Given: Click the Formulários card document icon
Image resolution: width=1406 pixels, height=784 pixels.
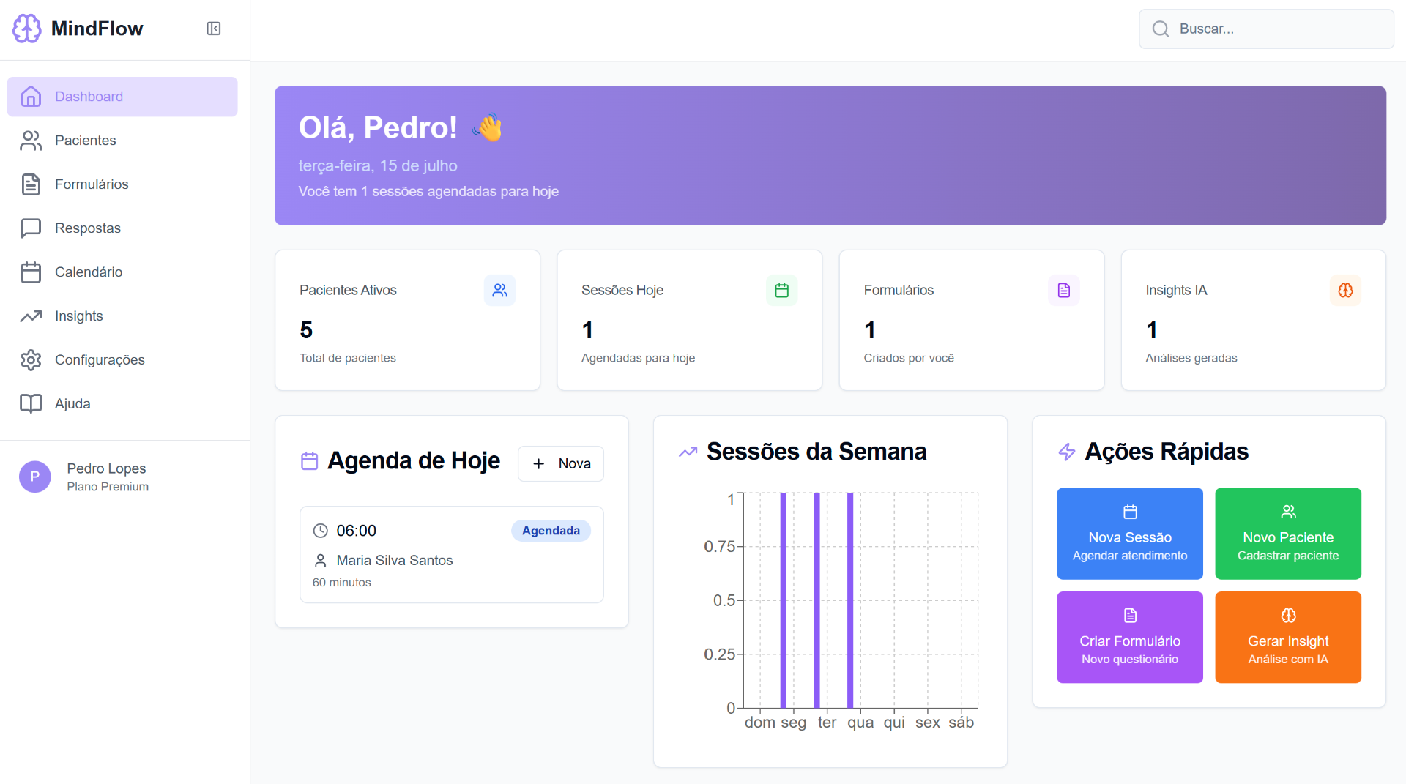Looking at the screenshot, I should click(1064, 291).
